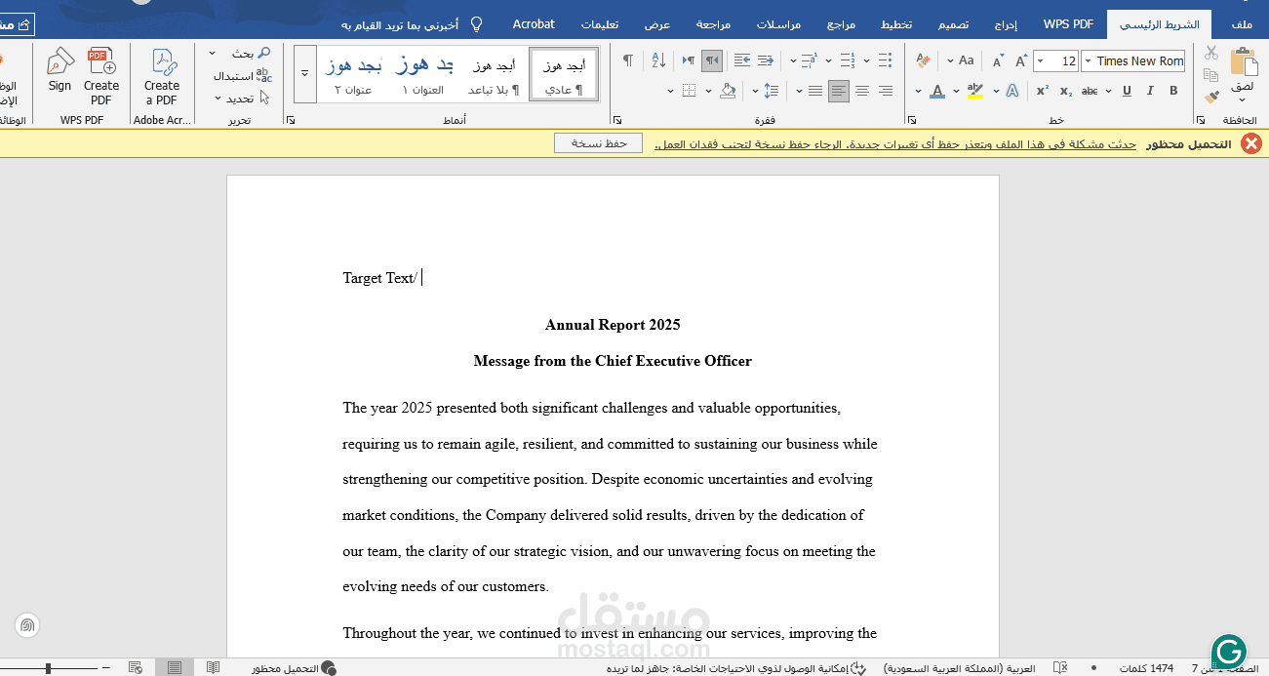Click the yellow Text Highlight Color swatch
Screen dimensions: 1269x676
click(x=974, y=91)
